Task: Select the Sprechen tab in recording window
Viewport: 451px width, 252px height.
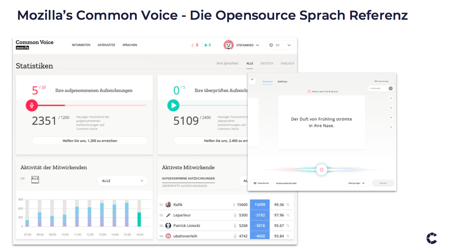Action: [268, 82]
